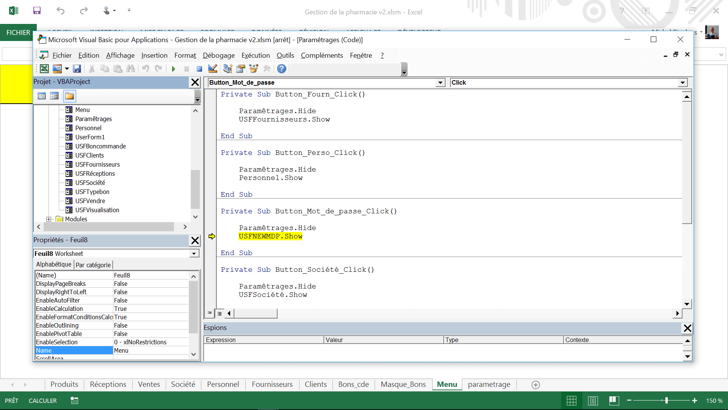Click the Run Sub green play icon
The height and width of the screenshot is (410, 728).
point(174,69)
